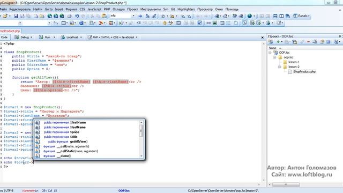Choose getAllView() from autocomplete list

[87, 142]
